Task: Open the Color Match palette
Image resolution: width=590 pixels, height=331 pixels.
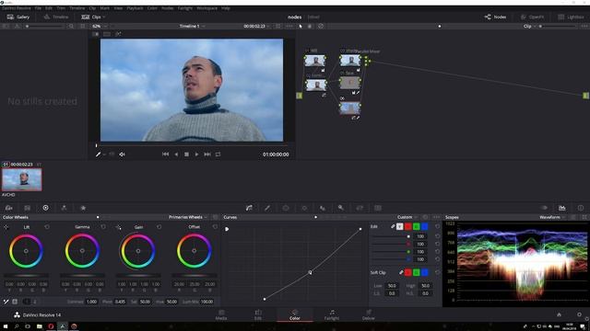Action: [x=27, y=208]
